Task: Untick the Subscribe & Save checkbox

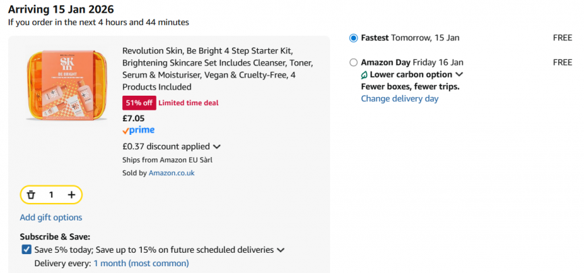Action: (26, 249)
